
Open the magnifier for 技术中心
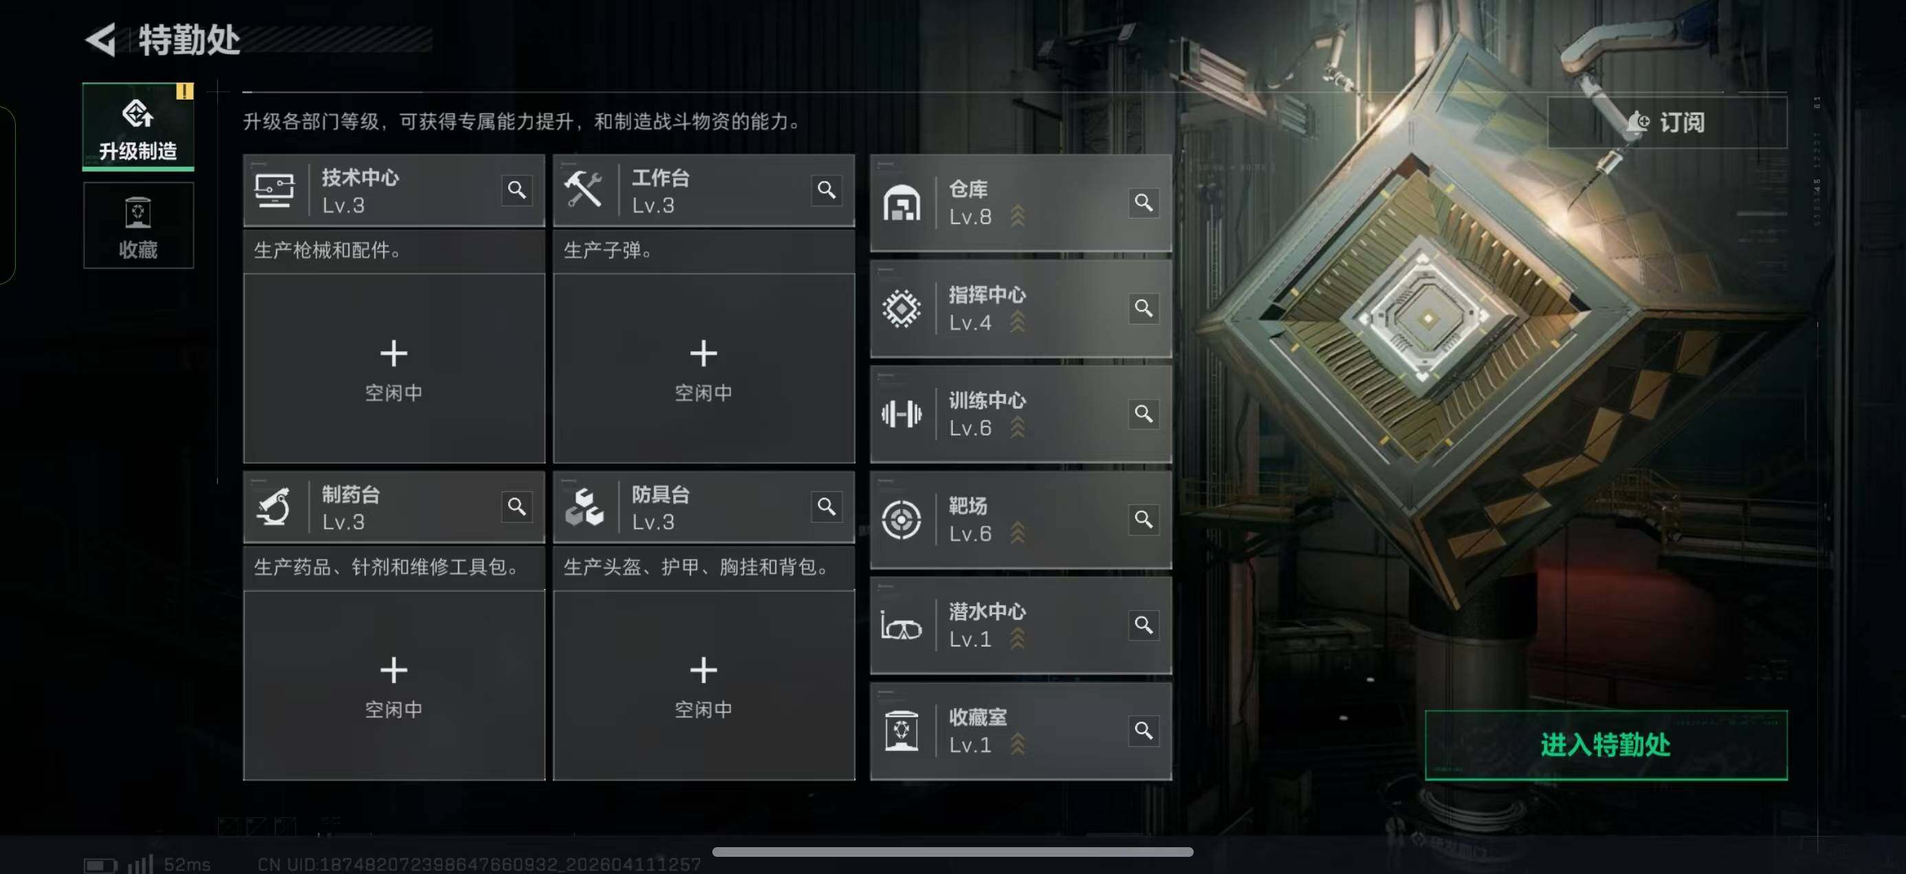coord(516,190)
